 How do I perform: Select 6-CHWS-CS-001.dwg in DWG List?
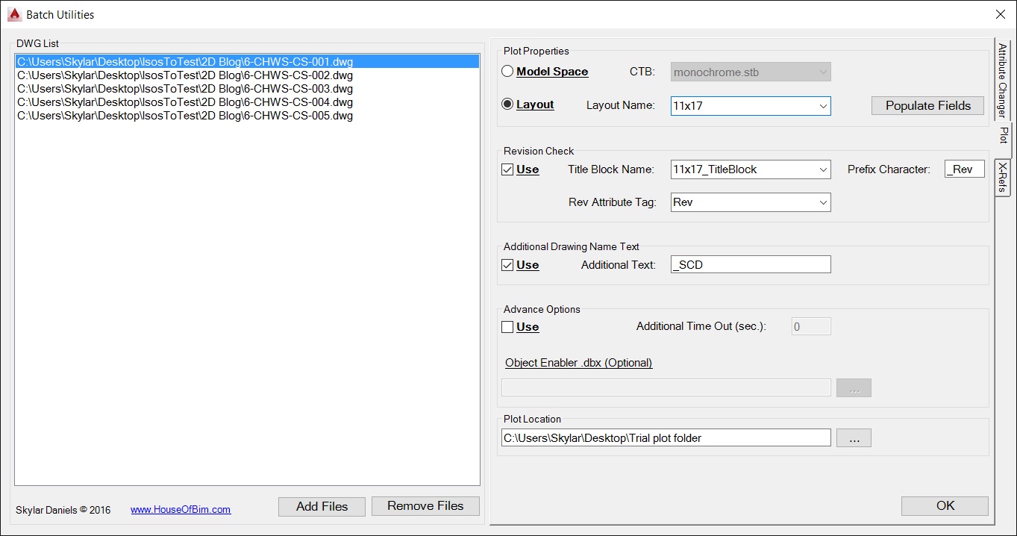247,62
